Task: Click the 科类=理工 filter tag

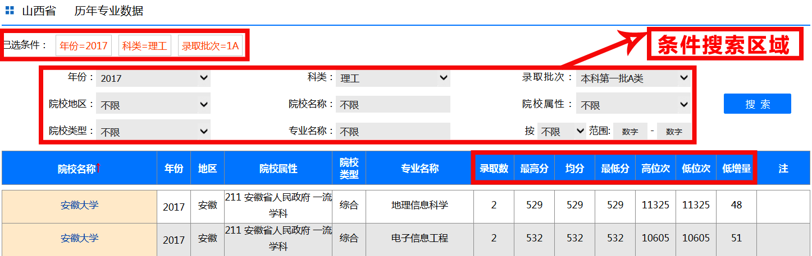Action: pyautogui.click(x=145, y=46)
